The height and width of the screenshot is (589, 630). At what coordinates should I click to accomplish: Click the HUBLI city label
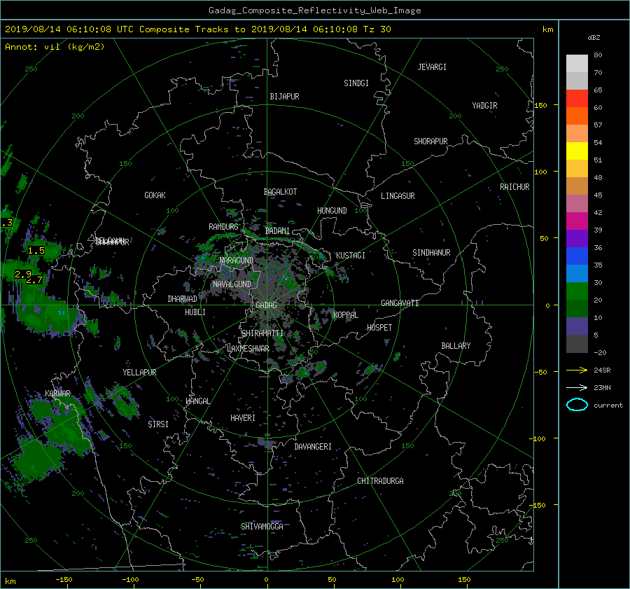click(195, 312)
